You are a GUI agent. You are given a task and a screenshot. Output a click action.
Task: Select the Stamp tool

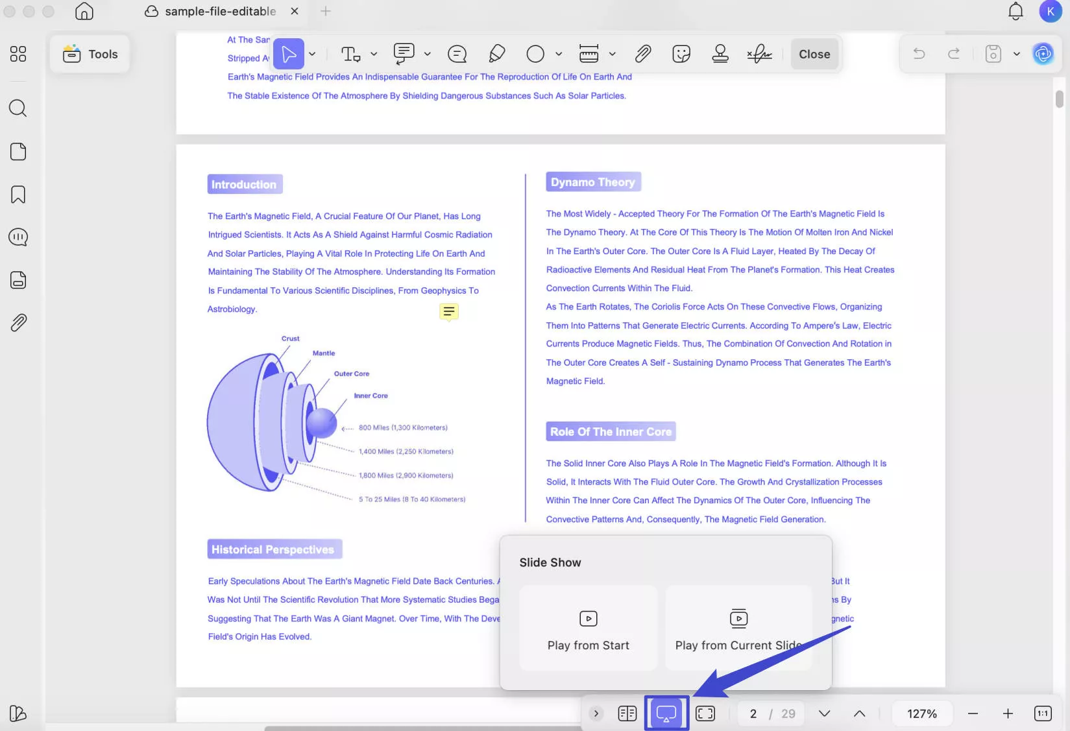click(x=720, y=54)
